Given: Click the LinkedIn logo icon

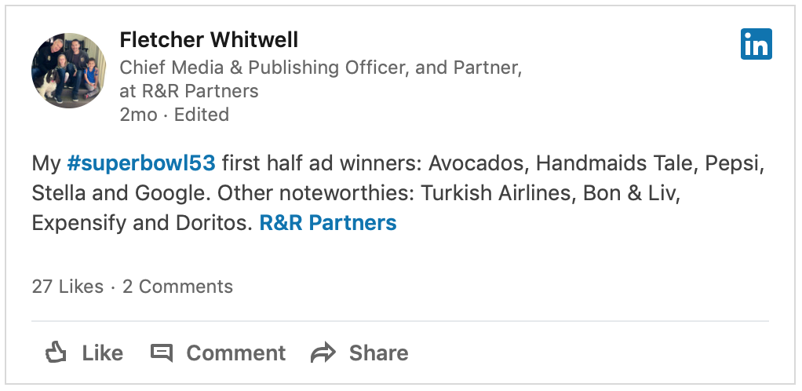Looking at the screenshot, I should pyautogui.click(x=756, y=44).
